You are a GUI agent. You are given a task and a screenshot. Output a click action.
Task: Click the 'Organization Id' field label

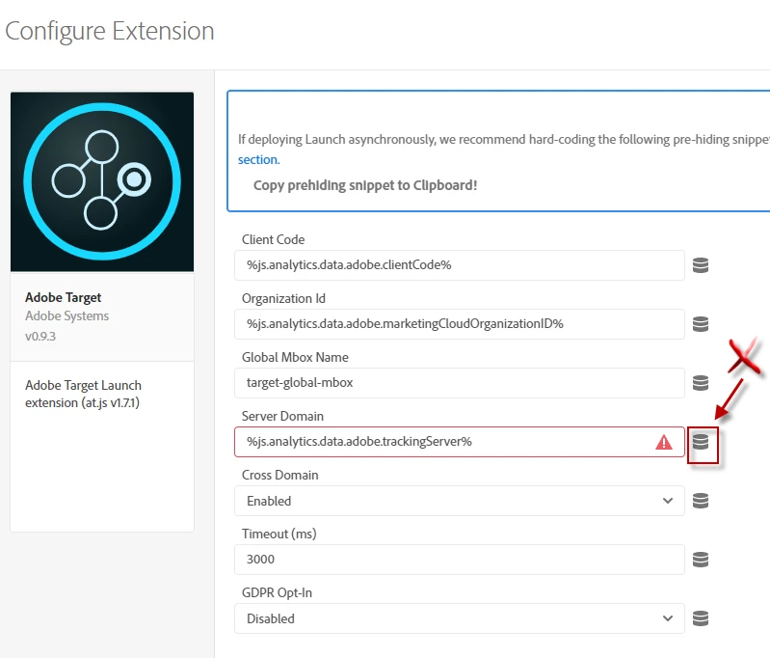(283, 298)
